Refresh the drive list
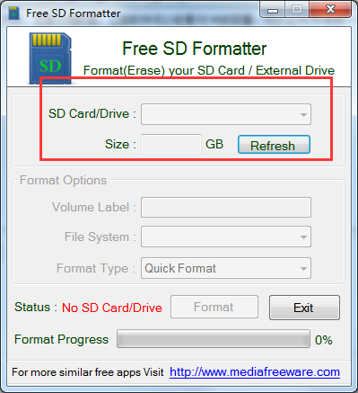 pos(274,145)
